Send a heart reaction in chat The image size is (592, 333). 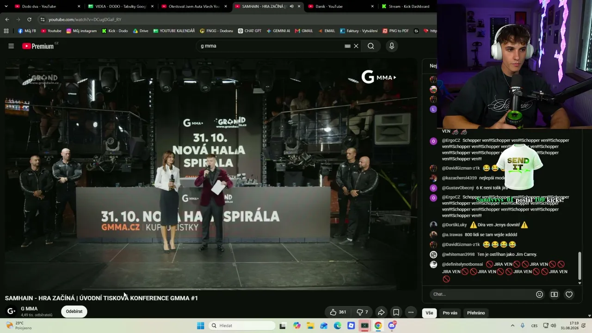(569, 294)
